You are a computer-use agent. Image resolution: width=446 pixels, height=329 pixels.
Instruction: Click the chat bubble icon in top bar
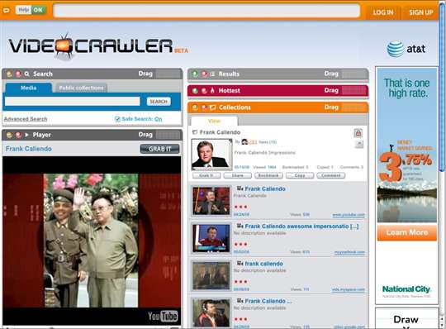coord(7,11)
